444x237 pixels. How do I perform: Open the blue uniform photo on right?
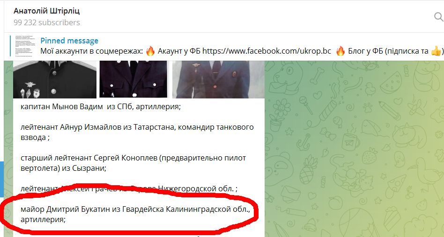coord(218,80)
